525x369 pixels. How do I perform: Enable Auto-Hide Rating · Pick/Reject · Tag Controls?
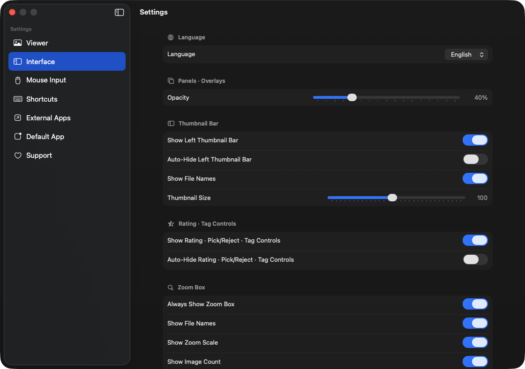[475, 259]
